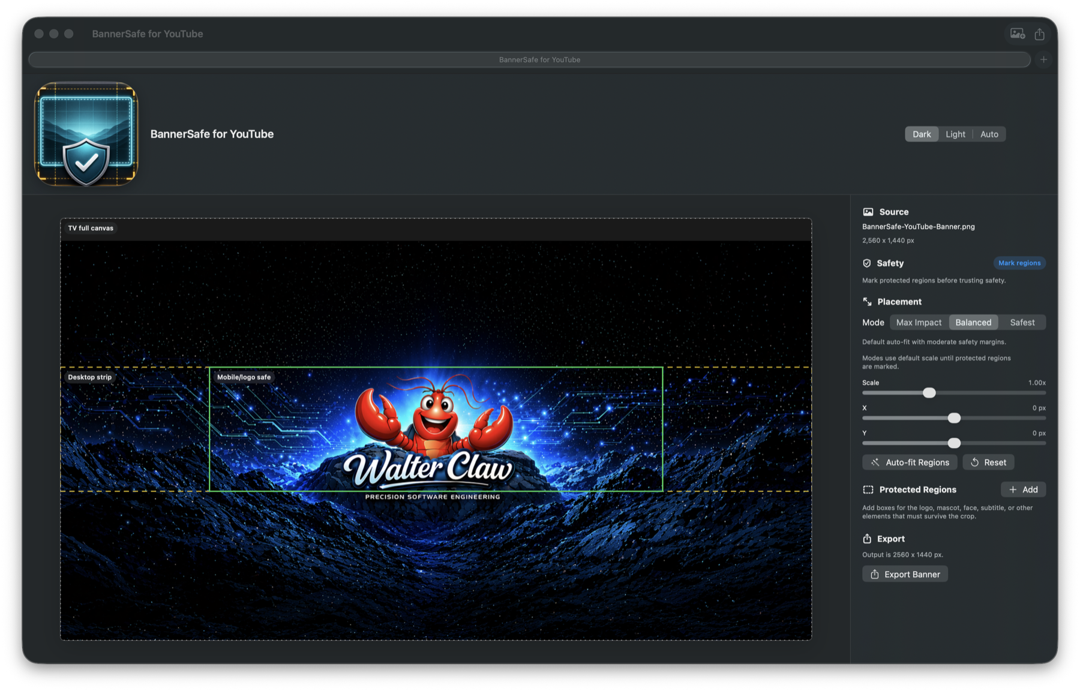Switch theme to Light
The width and height of the screenshot is (1080, 691).
(955, 134)
